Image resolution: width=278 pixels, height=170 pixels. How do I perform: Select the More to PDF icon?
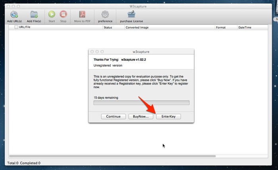click(x=82, y=14)
